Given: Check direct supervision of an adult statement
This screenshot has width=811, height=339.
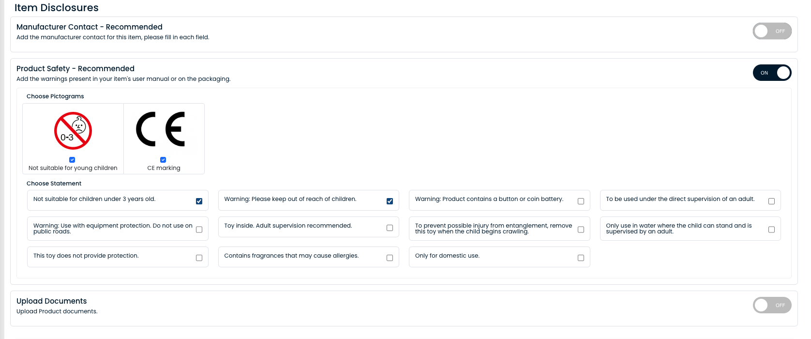Looking at the screenshot, I should point(771,201).
